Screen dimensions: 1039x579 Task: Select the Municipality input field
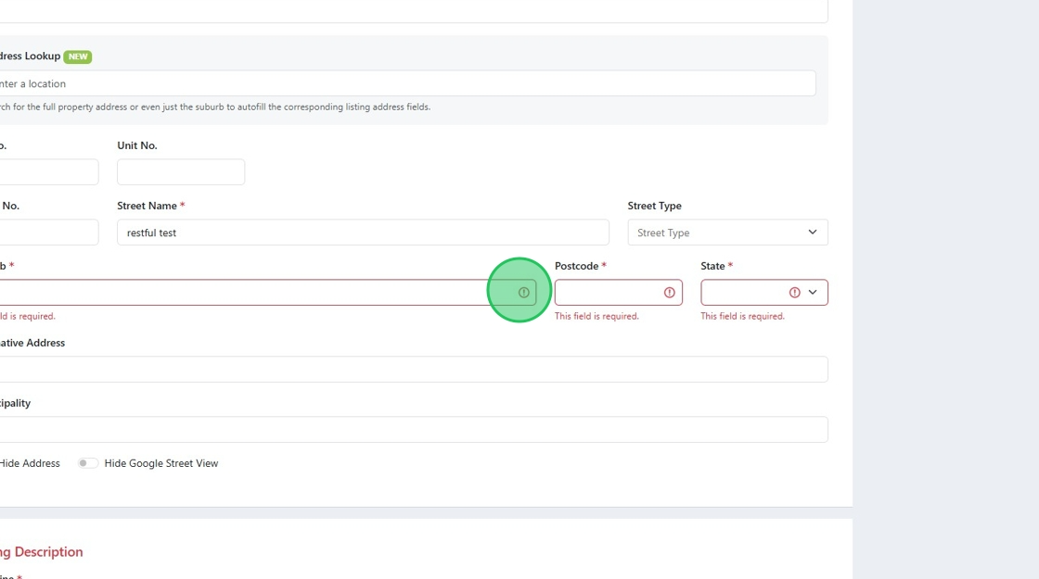[x=408, y=430]
